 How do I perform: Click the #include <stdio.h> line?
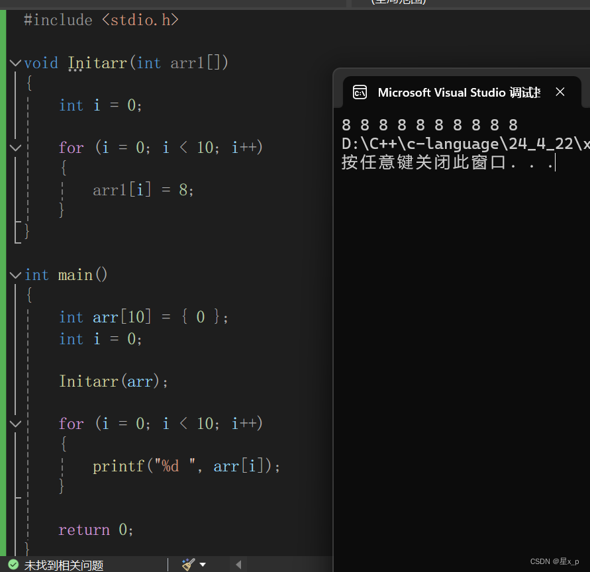click(99, 20)
